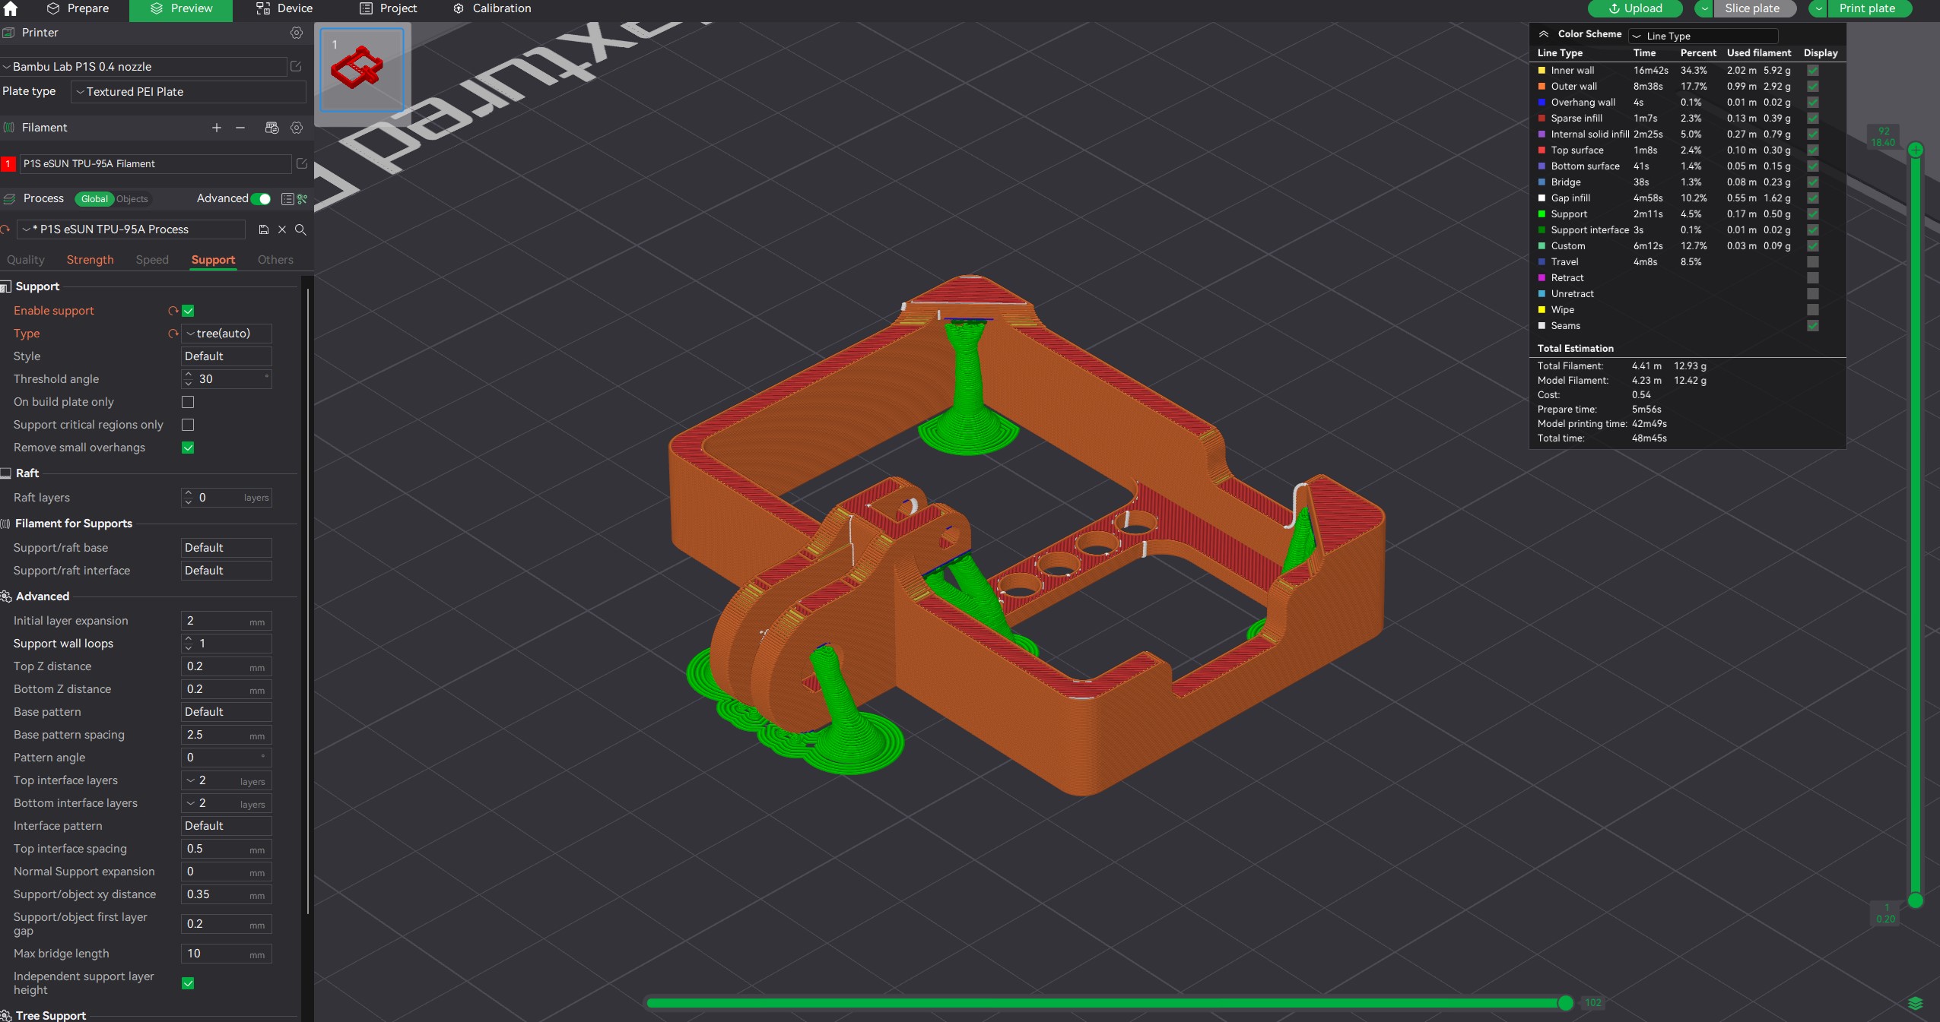Toggle the Advanced mode switch
The image size is (1940, 1022).
tap(262, 199)
